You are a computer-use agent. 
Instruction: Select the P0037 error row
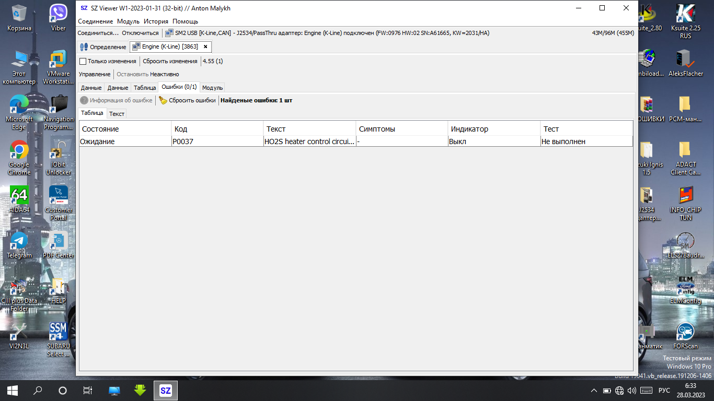[217, 141]
